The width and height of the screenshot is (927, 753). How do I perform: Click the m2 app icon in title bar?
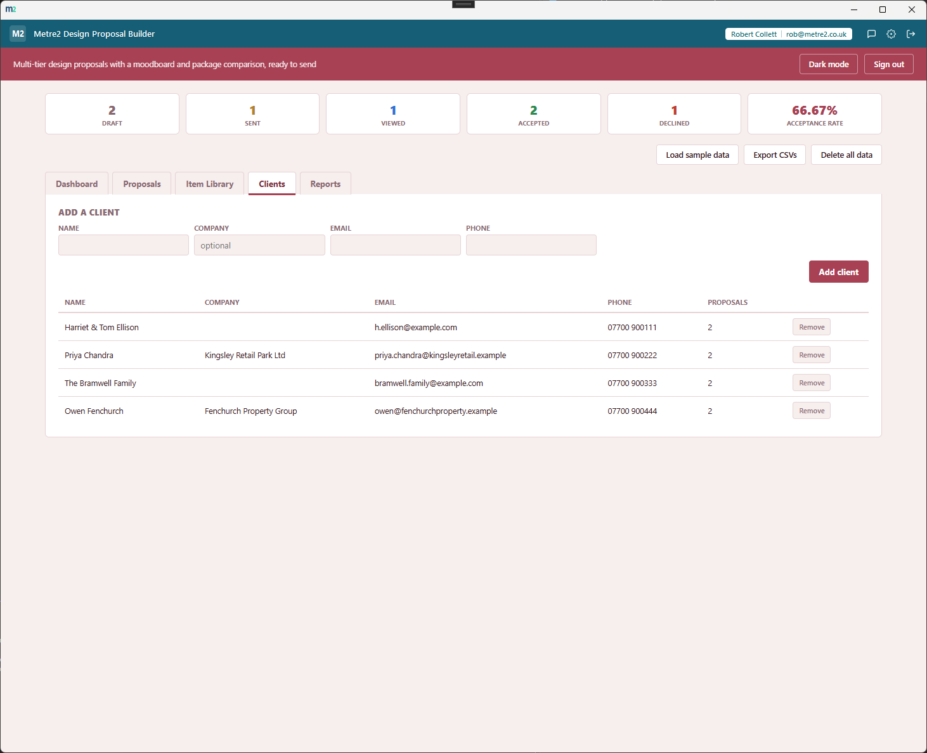[x=11, y=9]
